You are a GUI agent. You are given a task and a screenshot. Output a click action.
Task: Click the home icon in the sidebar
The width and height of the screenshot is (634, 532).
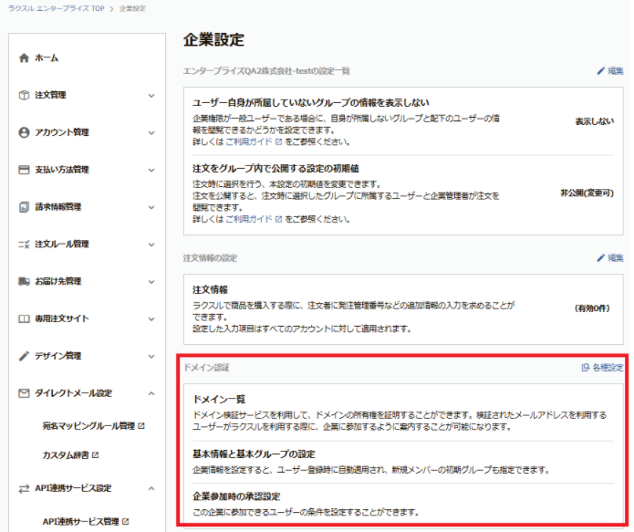(x=24, y=57)
